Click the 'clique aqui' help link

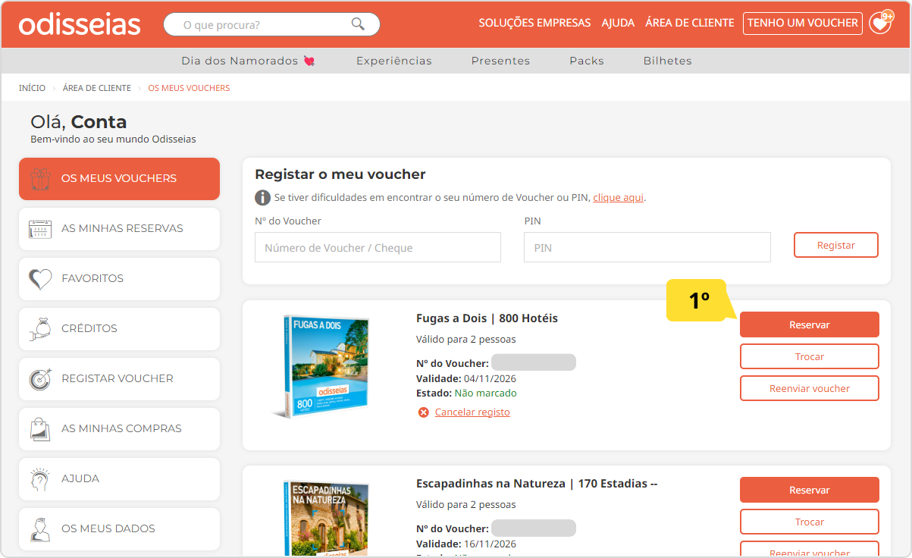pyautogui.click(x=619, y=198)
